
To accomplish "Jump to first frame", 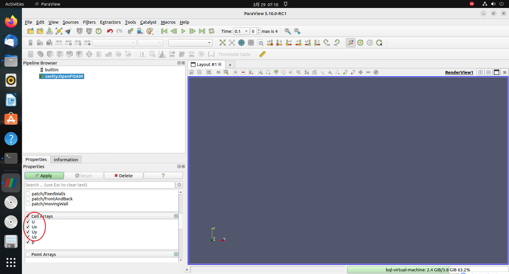I will 164,31.
